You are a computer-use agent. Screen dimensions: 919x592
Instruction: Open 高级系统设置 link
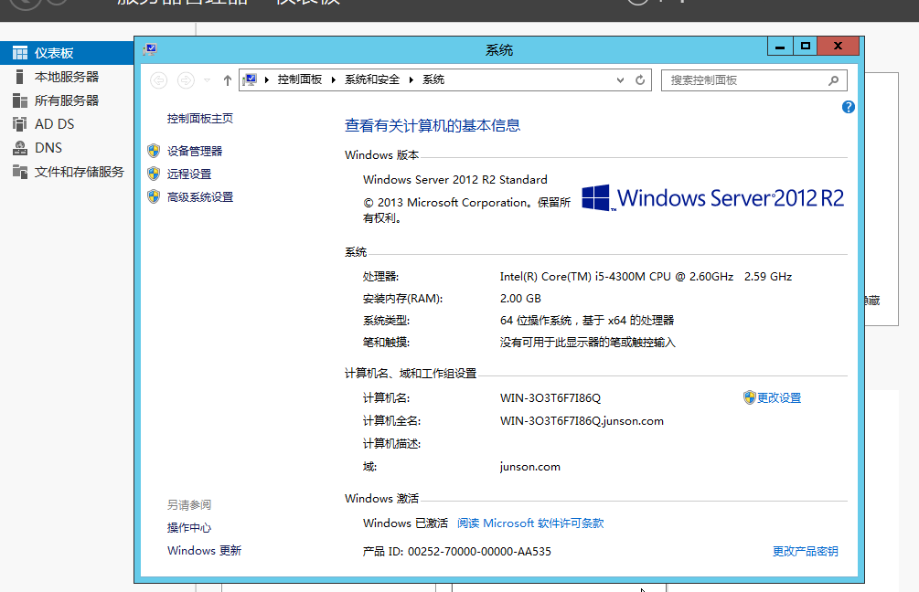[200, 196]
